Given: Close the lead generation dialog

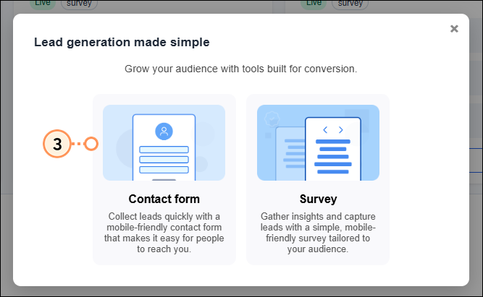Looking at the screenshot, I should (x=454, y=29).
